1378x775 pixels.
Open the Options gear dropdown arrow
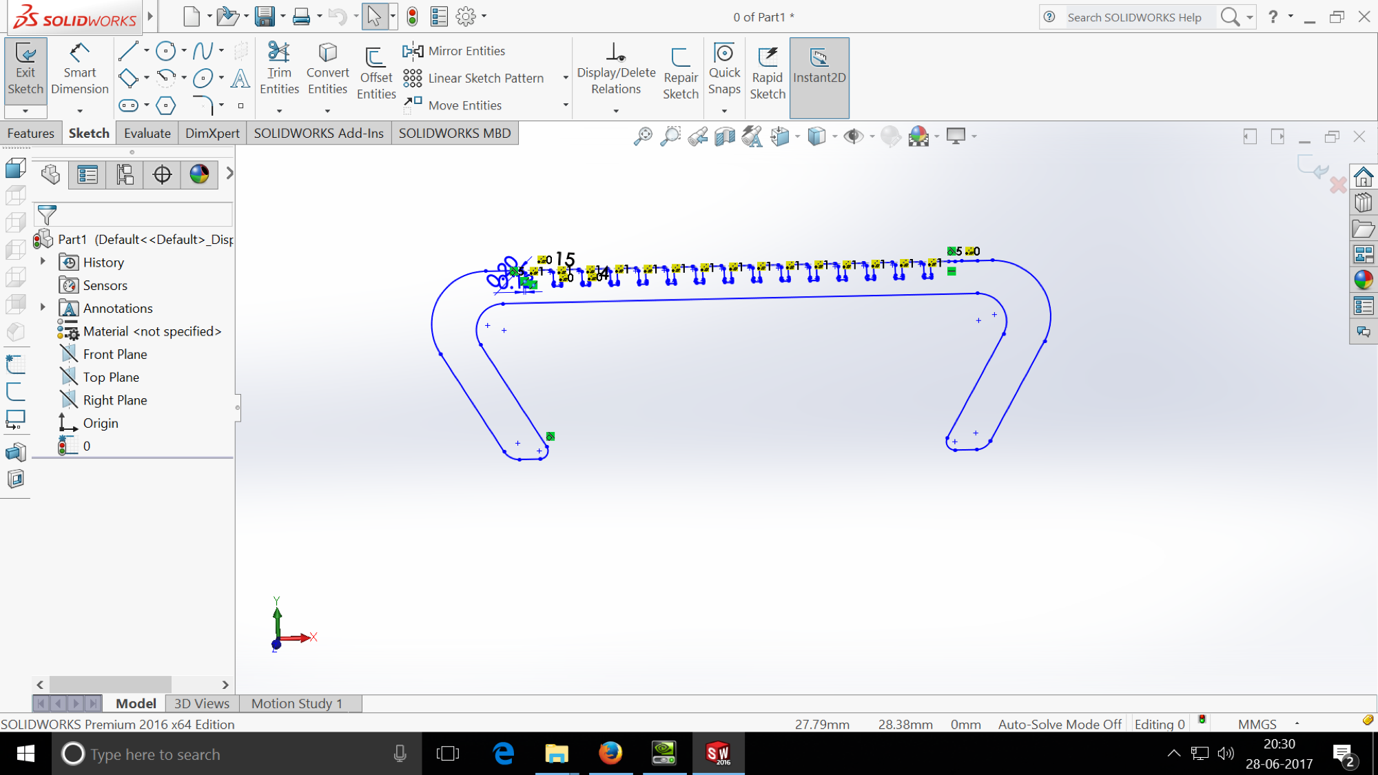pyautogui.click(x=484, y=16)
